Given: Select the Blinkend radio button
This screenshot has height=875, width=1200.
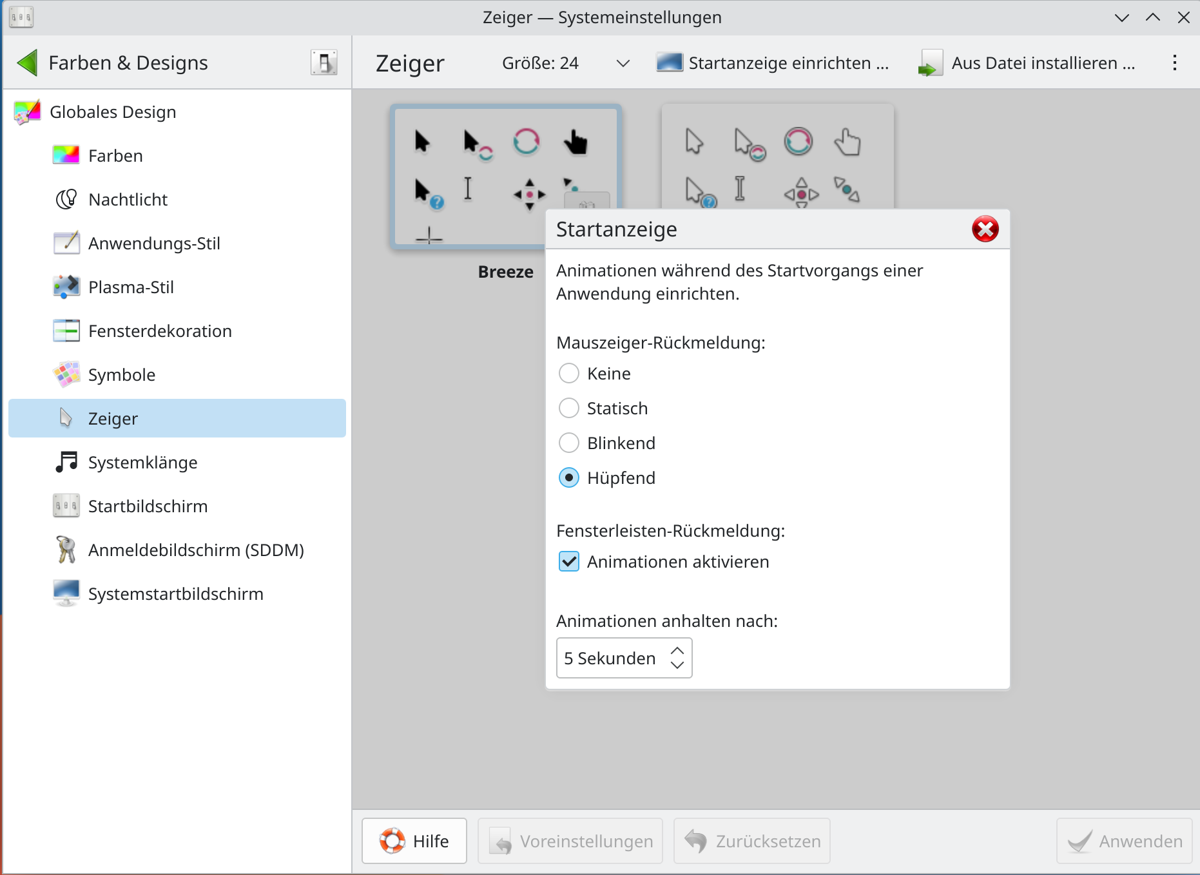Looking at the screenshot, I should pos(568,443).
